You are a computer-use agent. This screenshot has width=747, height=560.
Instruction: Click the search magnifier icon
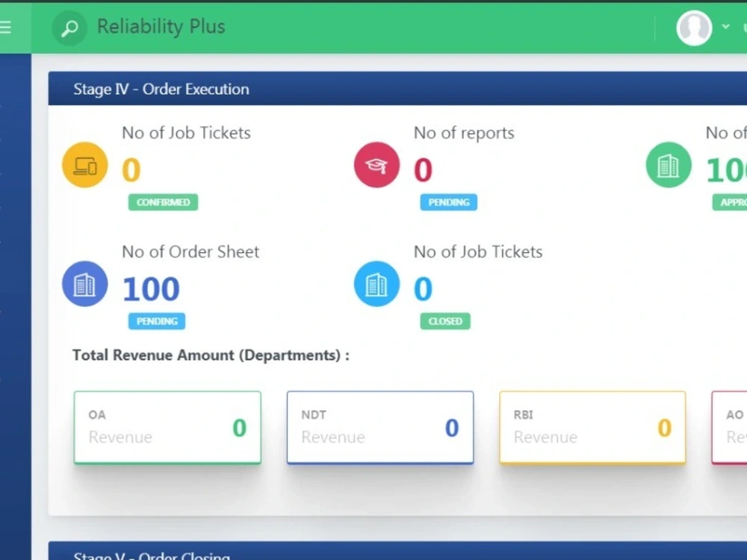(69, 28)
